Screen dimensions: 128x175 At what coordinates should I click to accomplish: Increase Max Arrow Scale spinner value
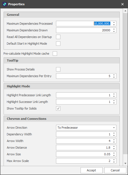114,160
